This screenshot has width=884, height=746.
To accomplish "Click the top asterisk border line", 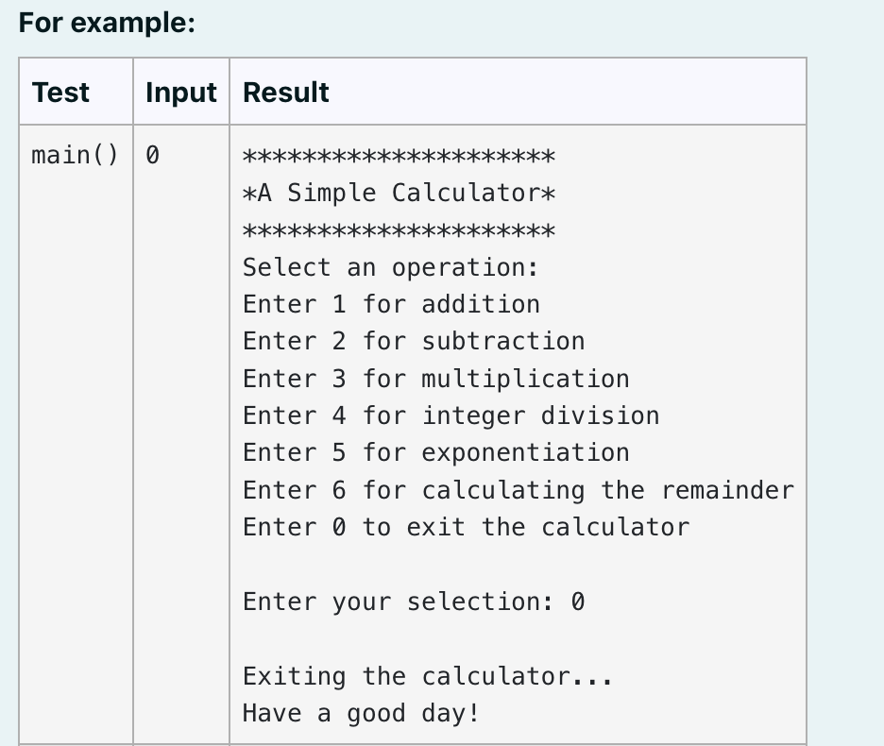I will pyautogui.click(x=399, y=156).
